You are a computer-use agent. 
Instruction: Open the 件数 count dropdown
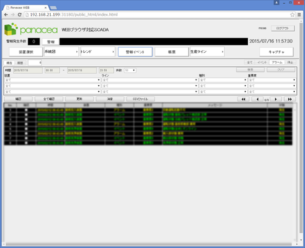point(130,71)
